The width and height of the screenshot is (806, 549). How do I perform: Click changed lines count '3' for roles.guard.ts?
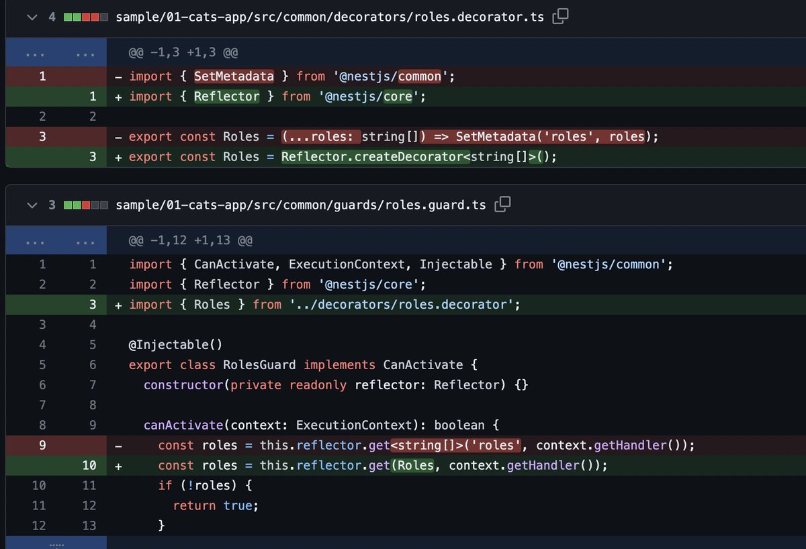[x=52, y=205]
